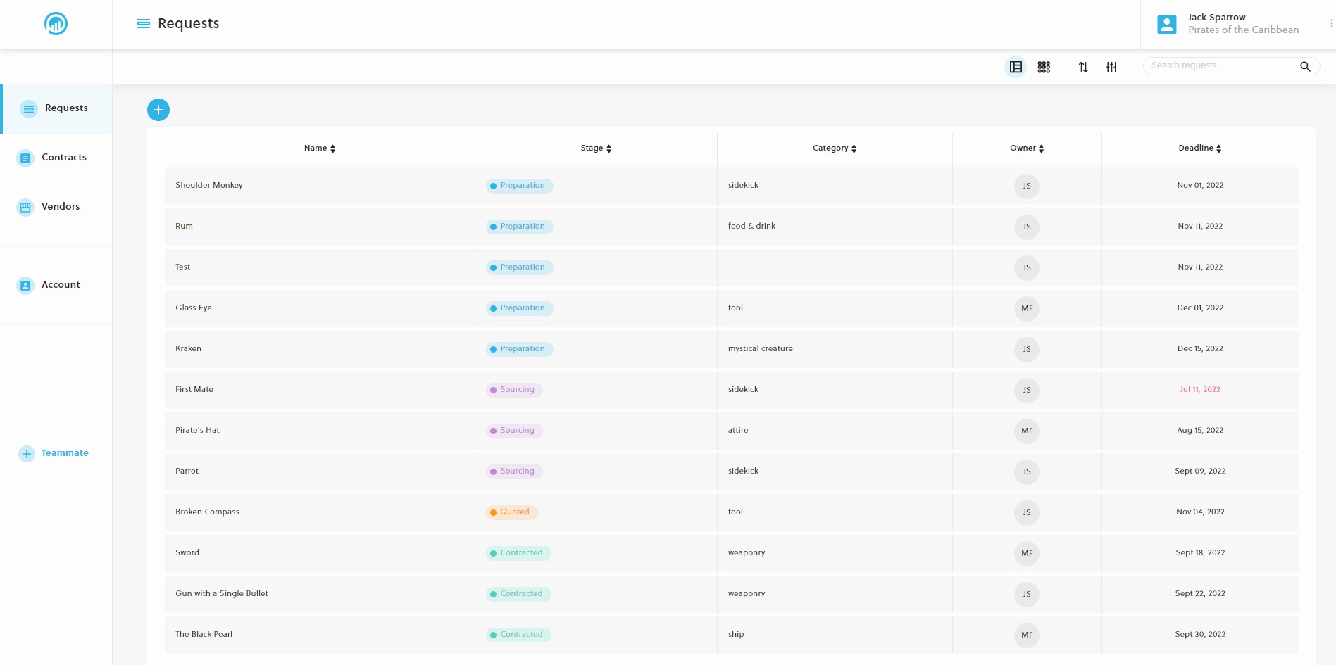The image size is (1336, 665).
Task: Open Vendors in the sidebar
Action: click(x=60, y=207)
